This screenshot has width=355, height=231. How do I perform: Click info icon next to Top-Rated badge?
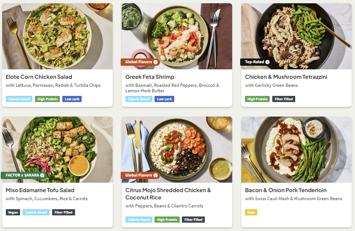point(268,62)
